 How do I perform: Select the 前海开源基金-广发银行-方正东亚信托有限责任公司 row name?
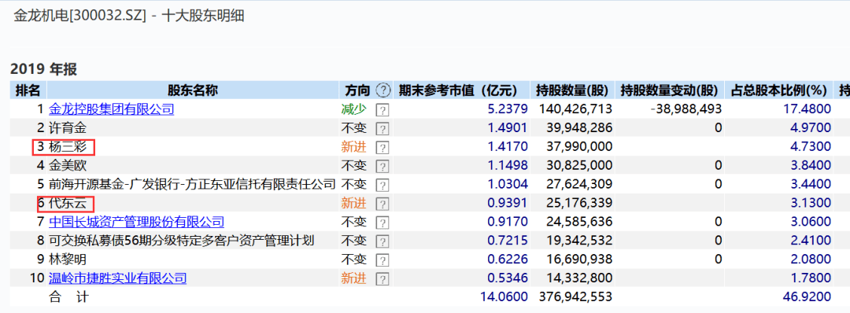(193, 184)
